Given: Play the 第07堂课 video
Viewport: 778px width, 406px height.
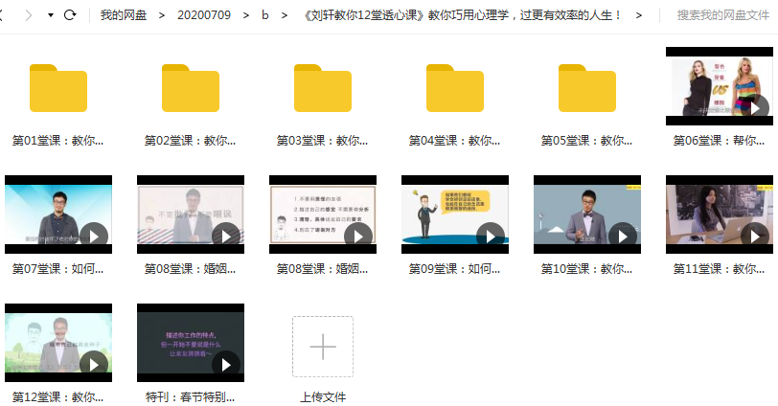Looking at the screenshot, I should tap(58, 214).
